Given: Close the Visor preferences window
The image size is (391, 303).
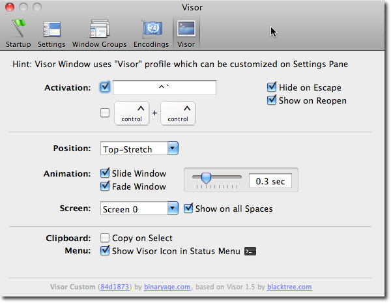Looking at the screenshot, I should (x=10, y=7).
